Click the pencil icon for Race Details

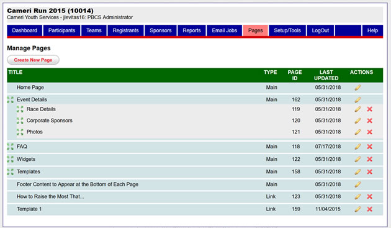(357, 109)
